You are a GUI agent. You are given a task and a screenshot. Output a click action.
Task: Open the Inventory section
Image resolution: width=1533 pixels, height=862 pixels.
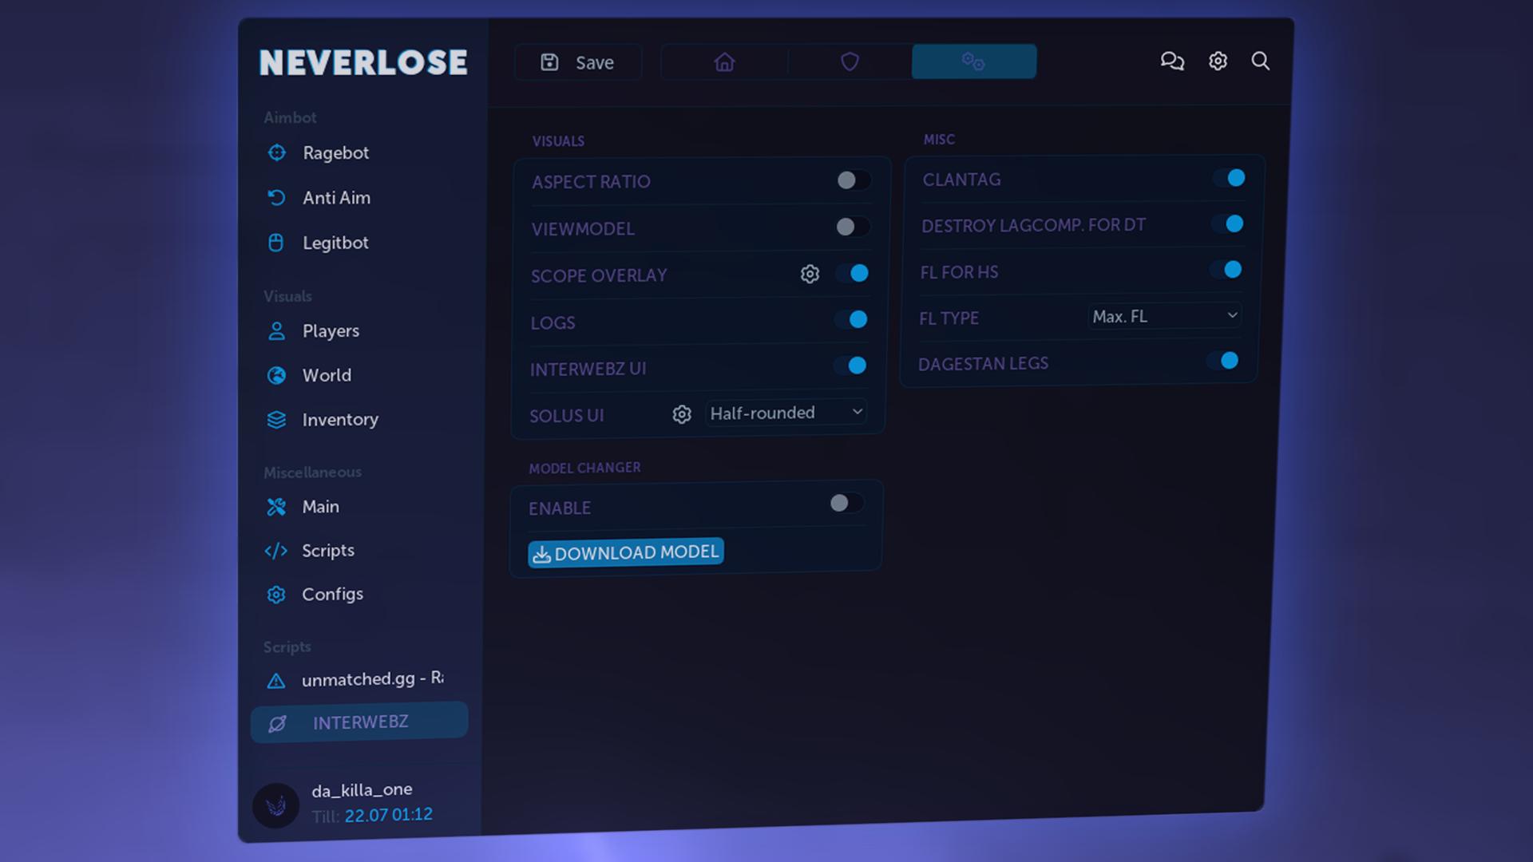(276, 419)
